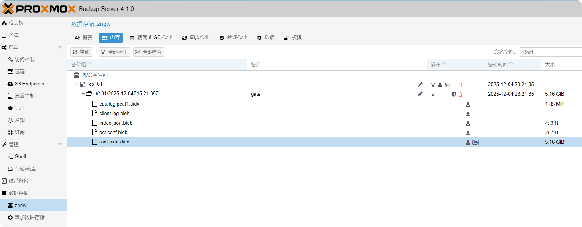Download the catalog.pcat1.didx file
This screenshot has height=227, width=582.
[468, 104]
